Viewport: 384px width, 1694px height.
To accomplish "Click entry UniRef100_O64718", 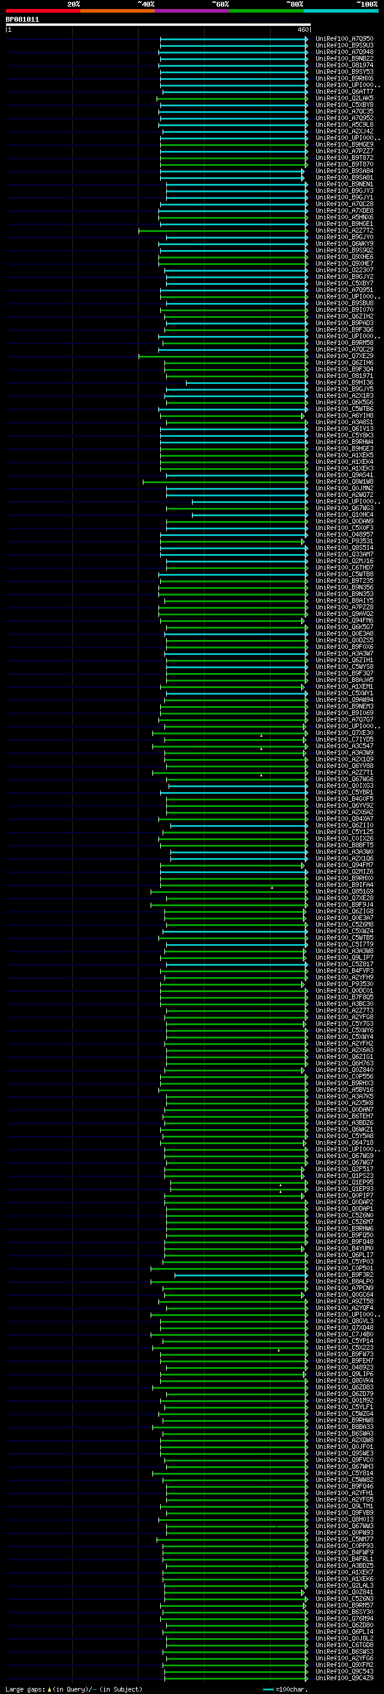I will [x=344, y=1142].
